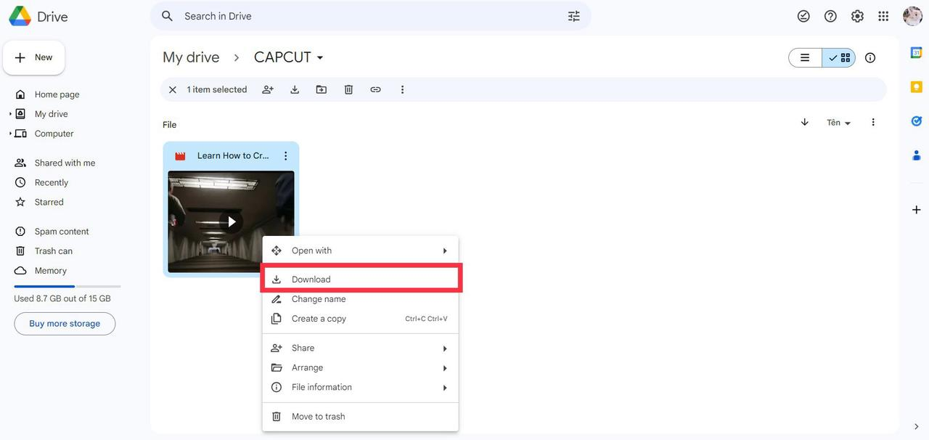Choose Move to trash menu entry

pyautogui.click(x=360, y=416)
